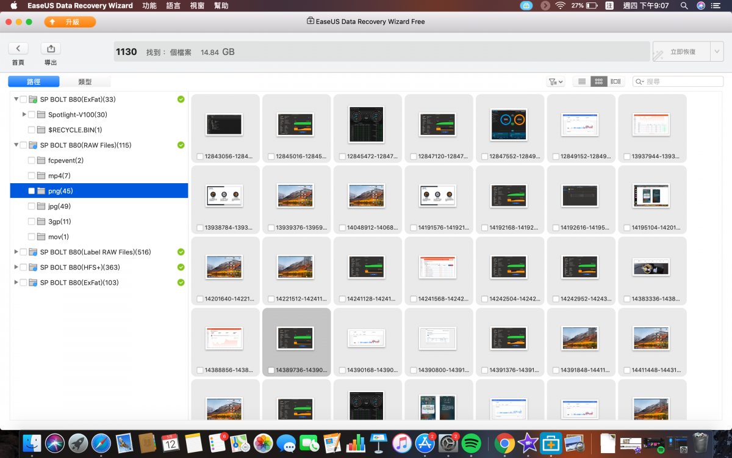Screen dimensions: 732x458
Task: Expand SP BOLT B80(HFS+)(363) tree node
Action: (16, 267)
